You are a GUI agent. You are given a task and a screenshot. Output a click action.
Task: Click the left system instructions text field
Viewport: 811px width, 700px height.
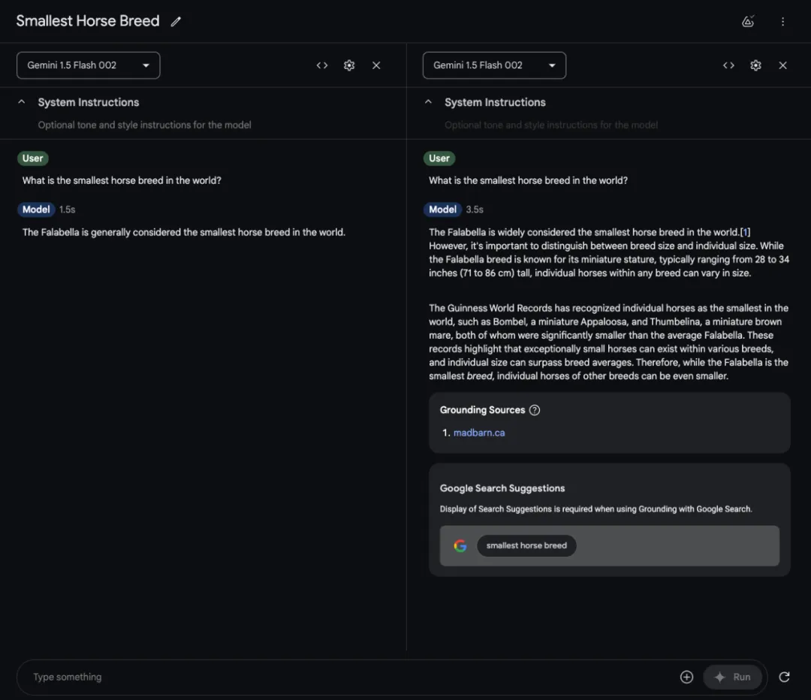tap(144, 125)
